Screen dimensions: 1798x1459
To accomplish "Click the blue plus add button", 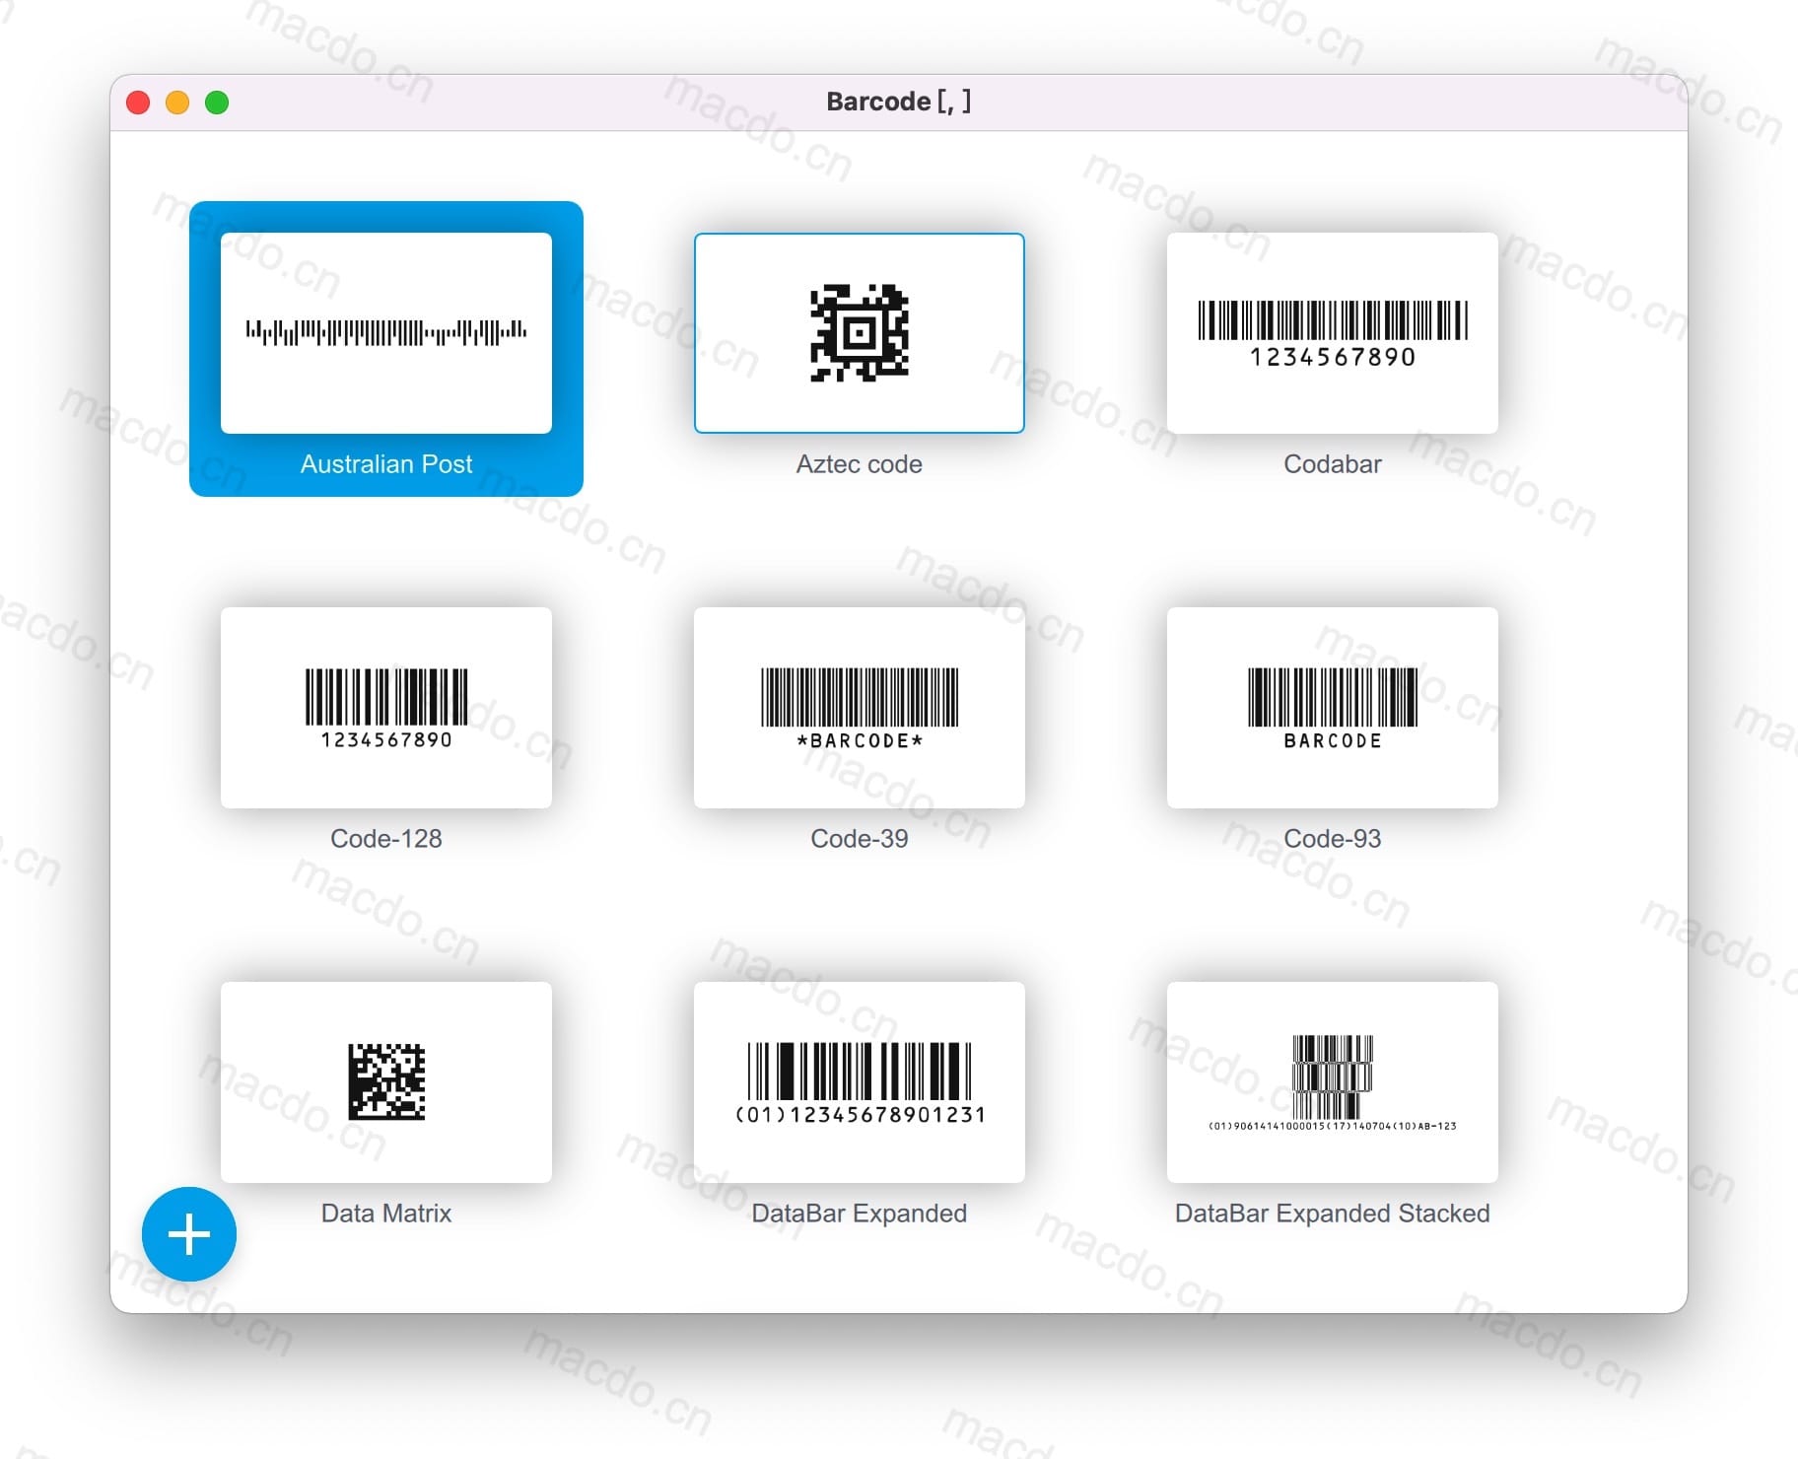I will click(x=189, y=1234).
